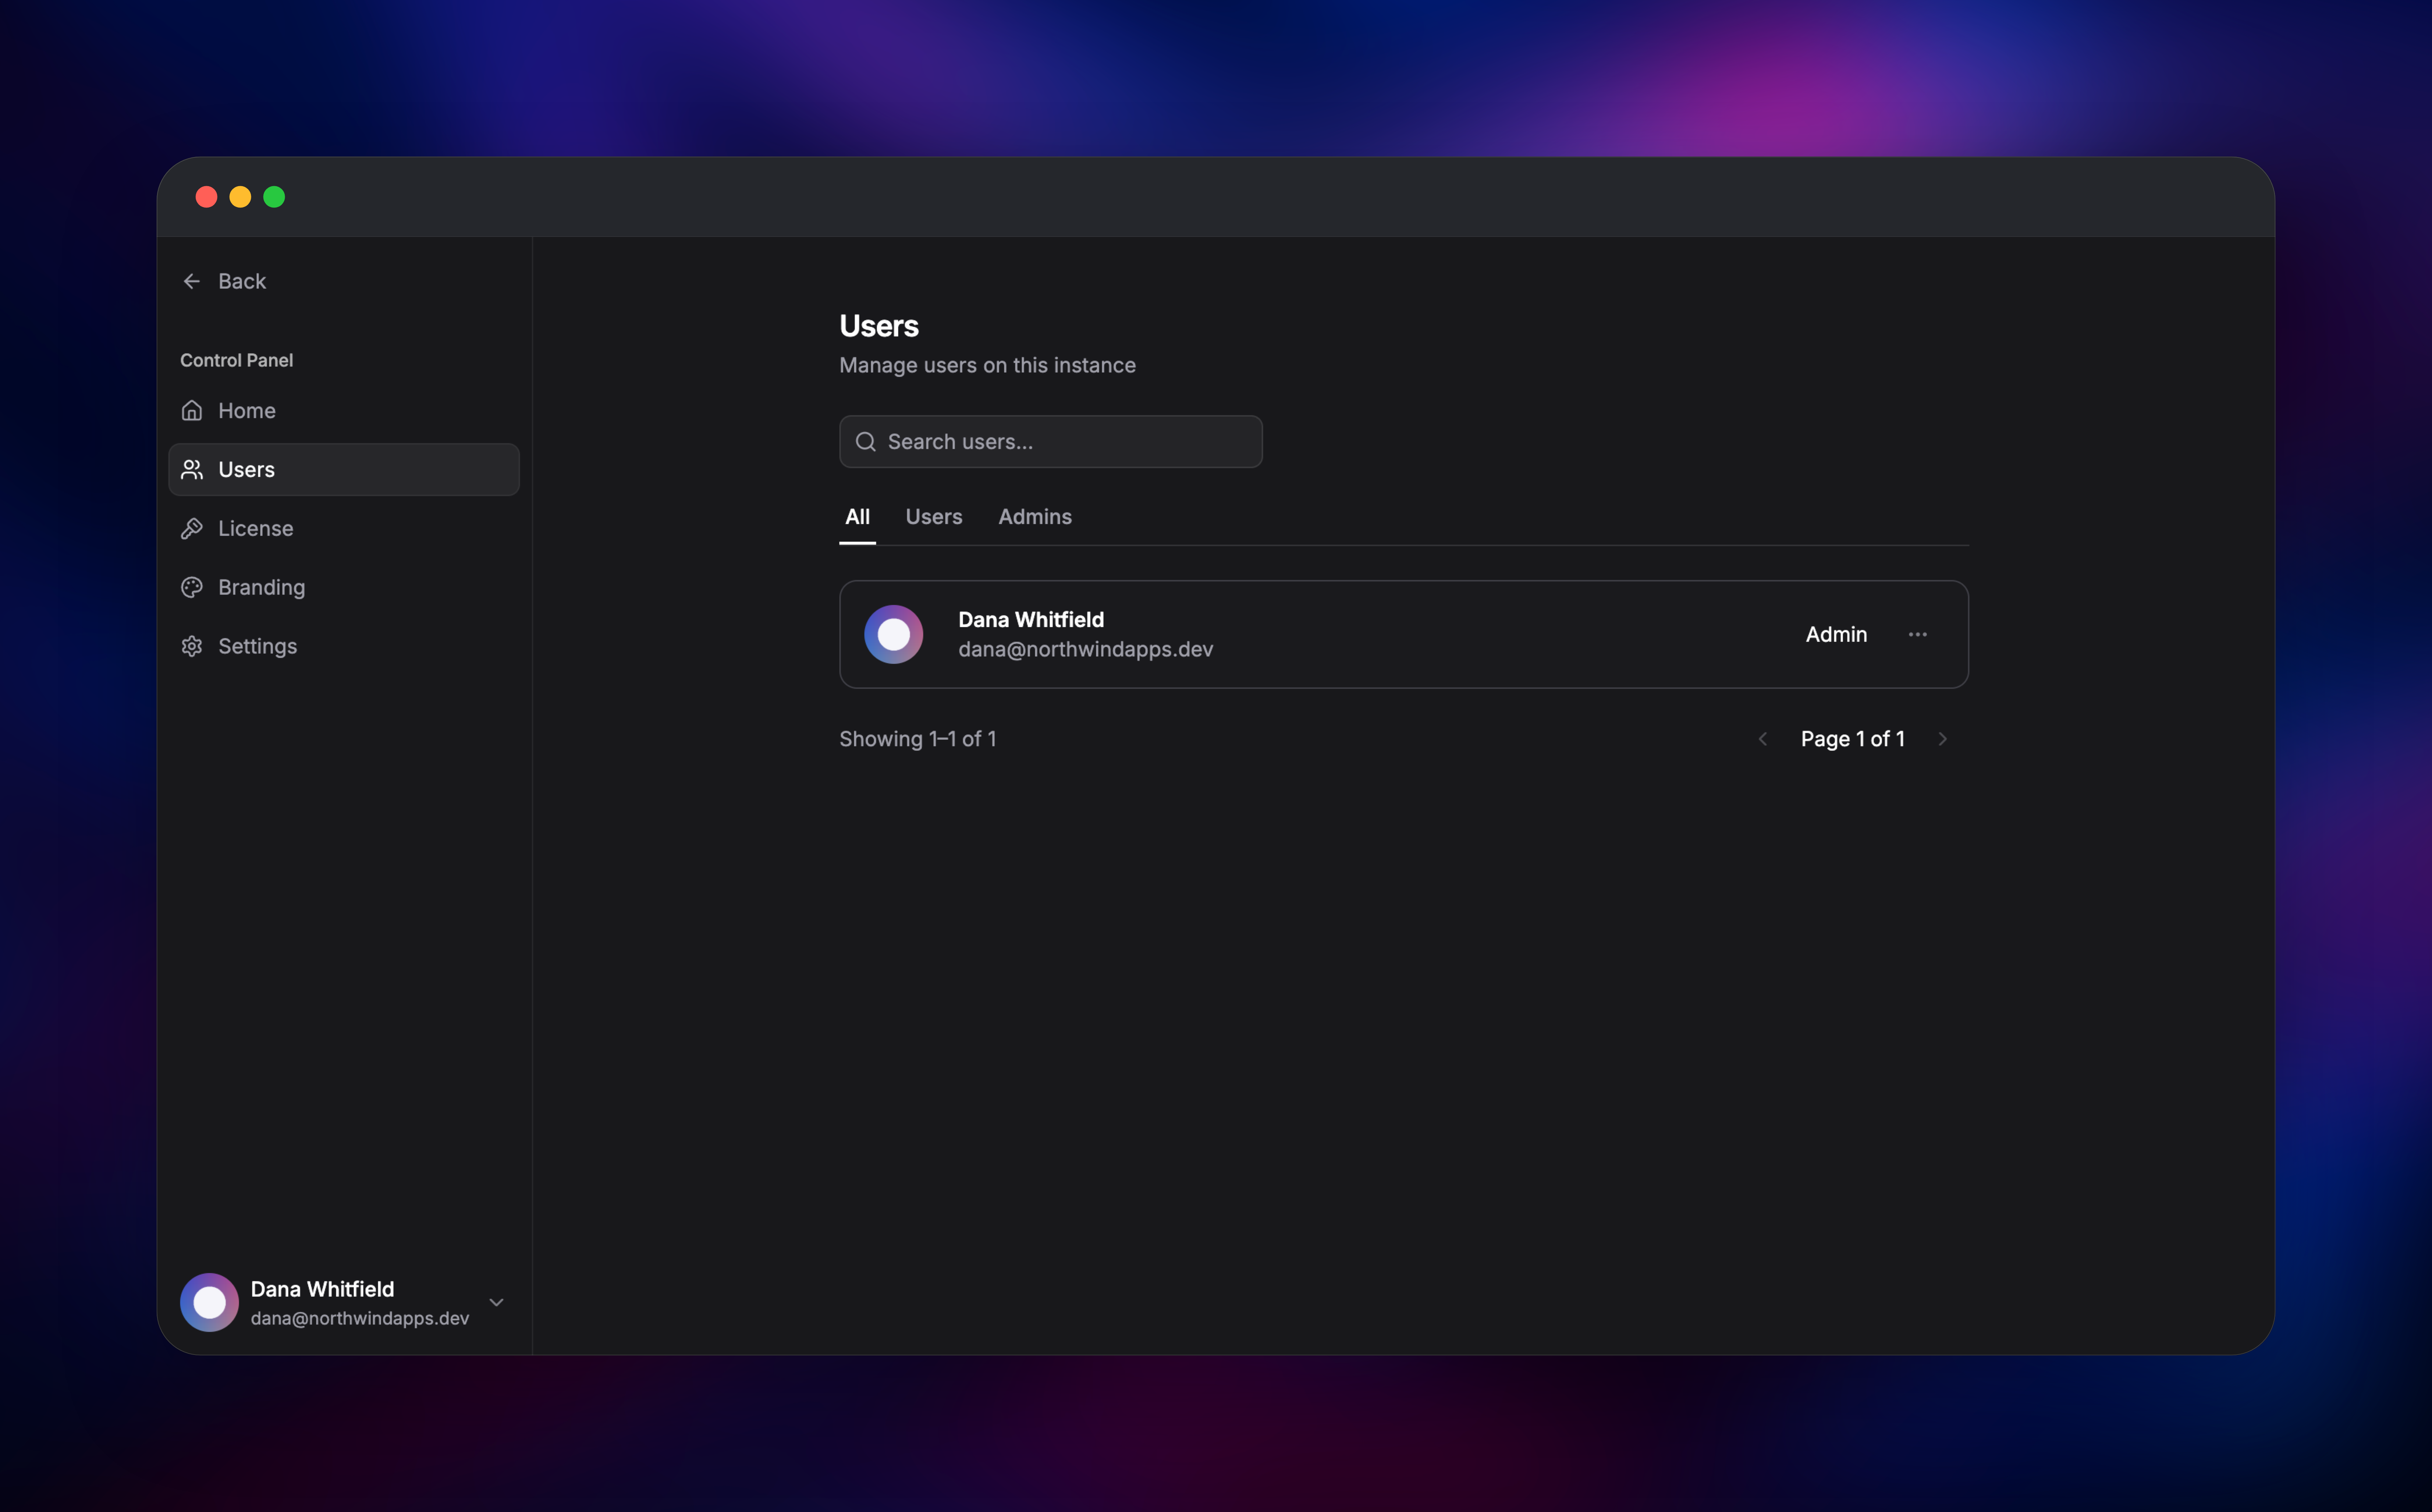Go back using the Back label
This screenshot has height=1512, width=2432.
[x=242, y=281]
